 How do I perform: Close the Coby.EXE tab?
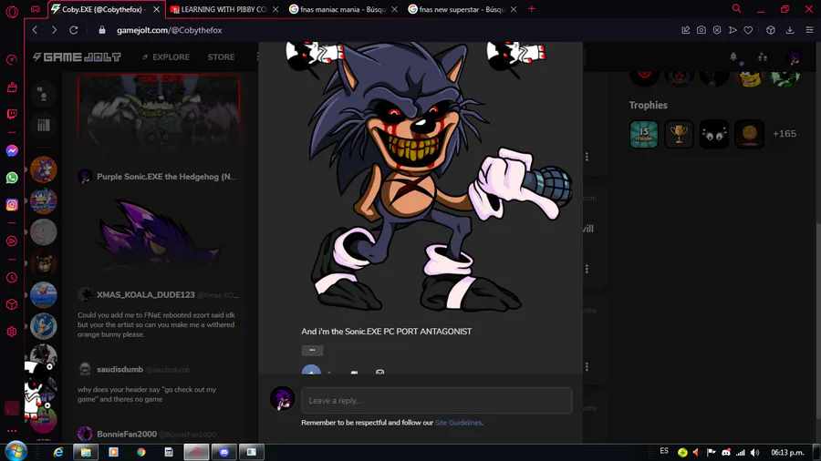(156, 9)
